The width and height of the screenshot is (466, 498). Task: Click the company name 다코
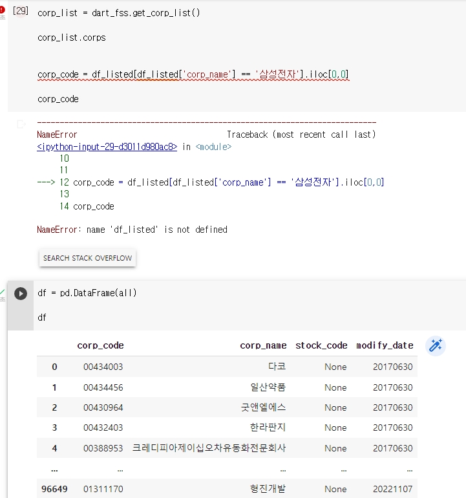[277, 367]
